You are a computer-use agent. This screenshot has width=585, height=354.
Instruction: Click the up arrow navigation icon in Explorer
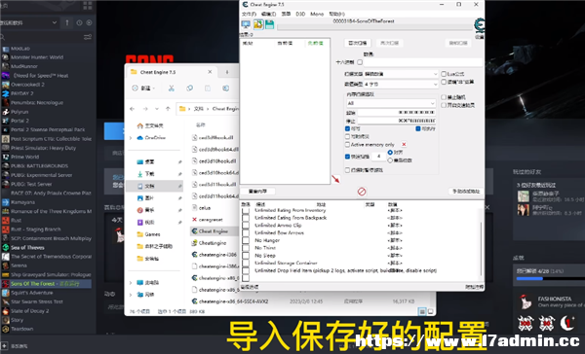point(168,109)
